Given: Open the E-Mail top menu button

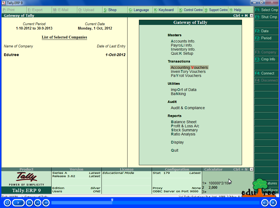Looking at the screenshot, I should [65, 10].
